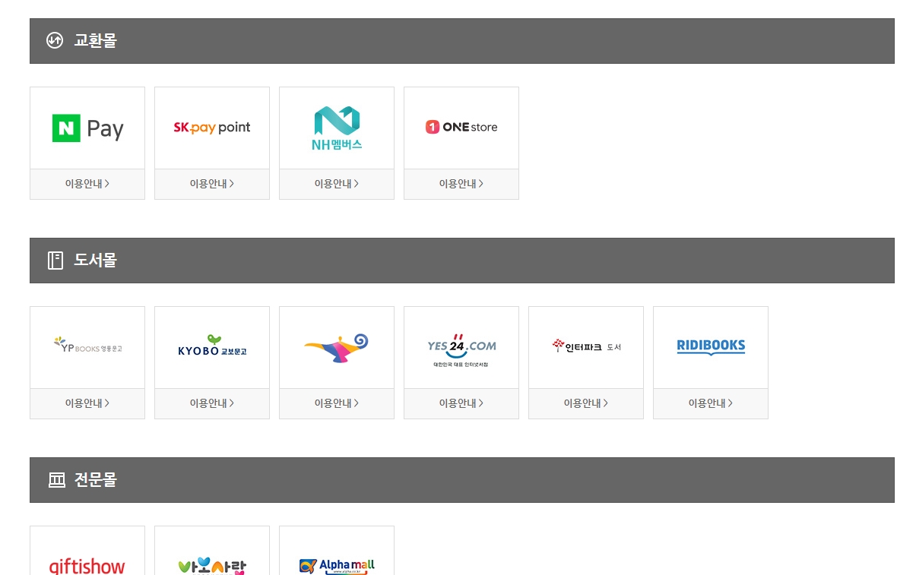Screen dimensions: 916x575
Task: Click the book icon beside 도서몰
Action: tap(55, 261)
